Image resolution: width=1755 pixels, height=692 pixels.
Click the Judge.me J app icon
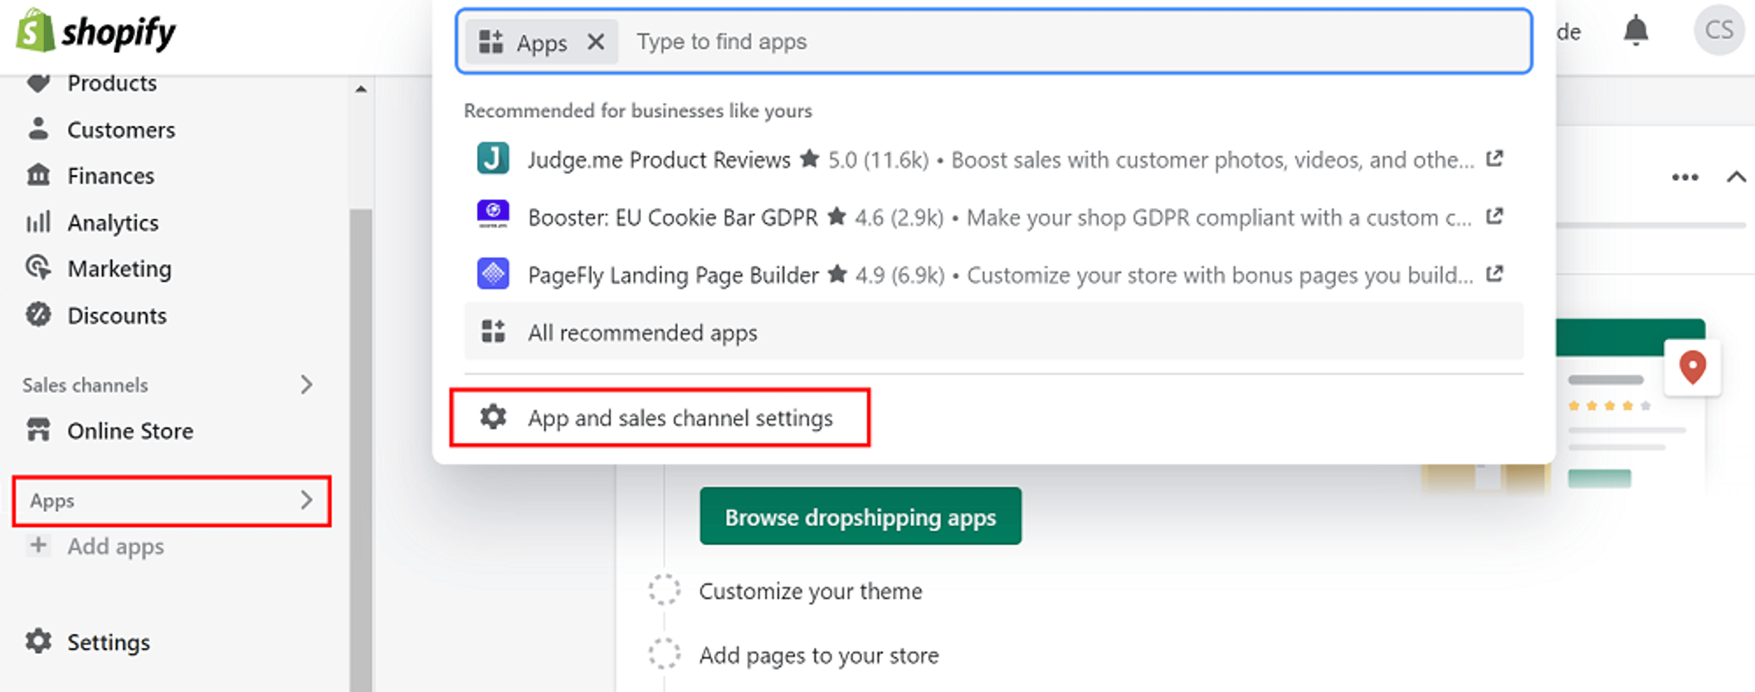(x=493, y=158)
